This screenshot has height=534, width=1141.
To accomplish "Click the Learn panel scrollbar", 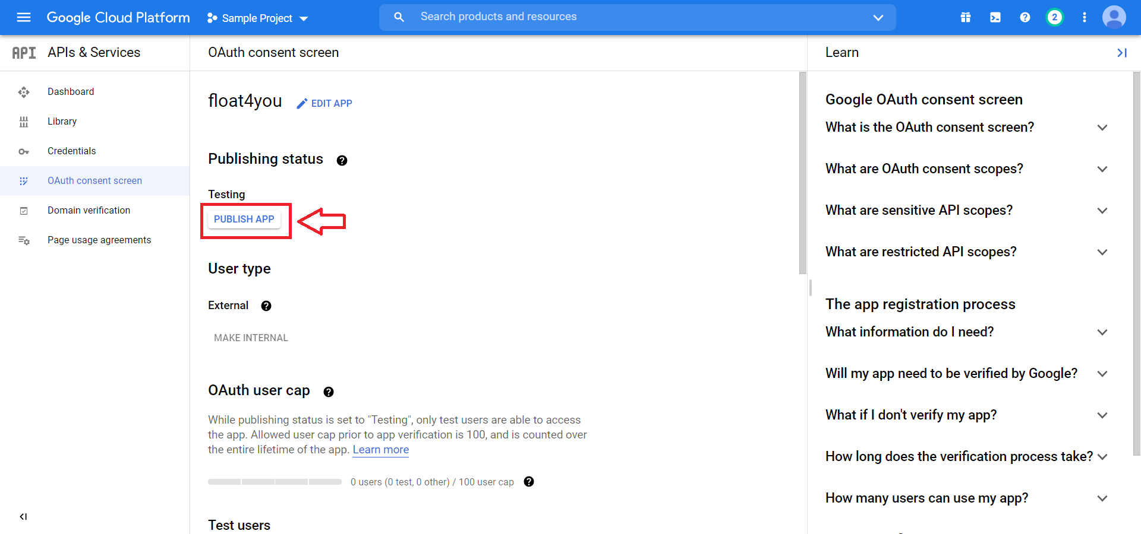I will [1137, 263].
